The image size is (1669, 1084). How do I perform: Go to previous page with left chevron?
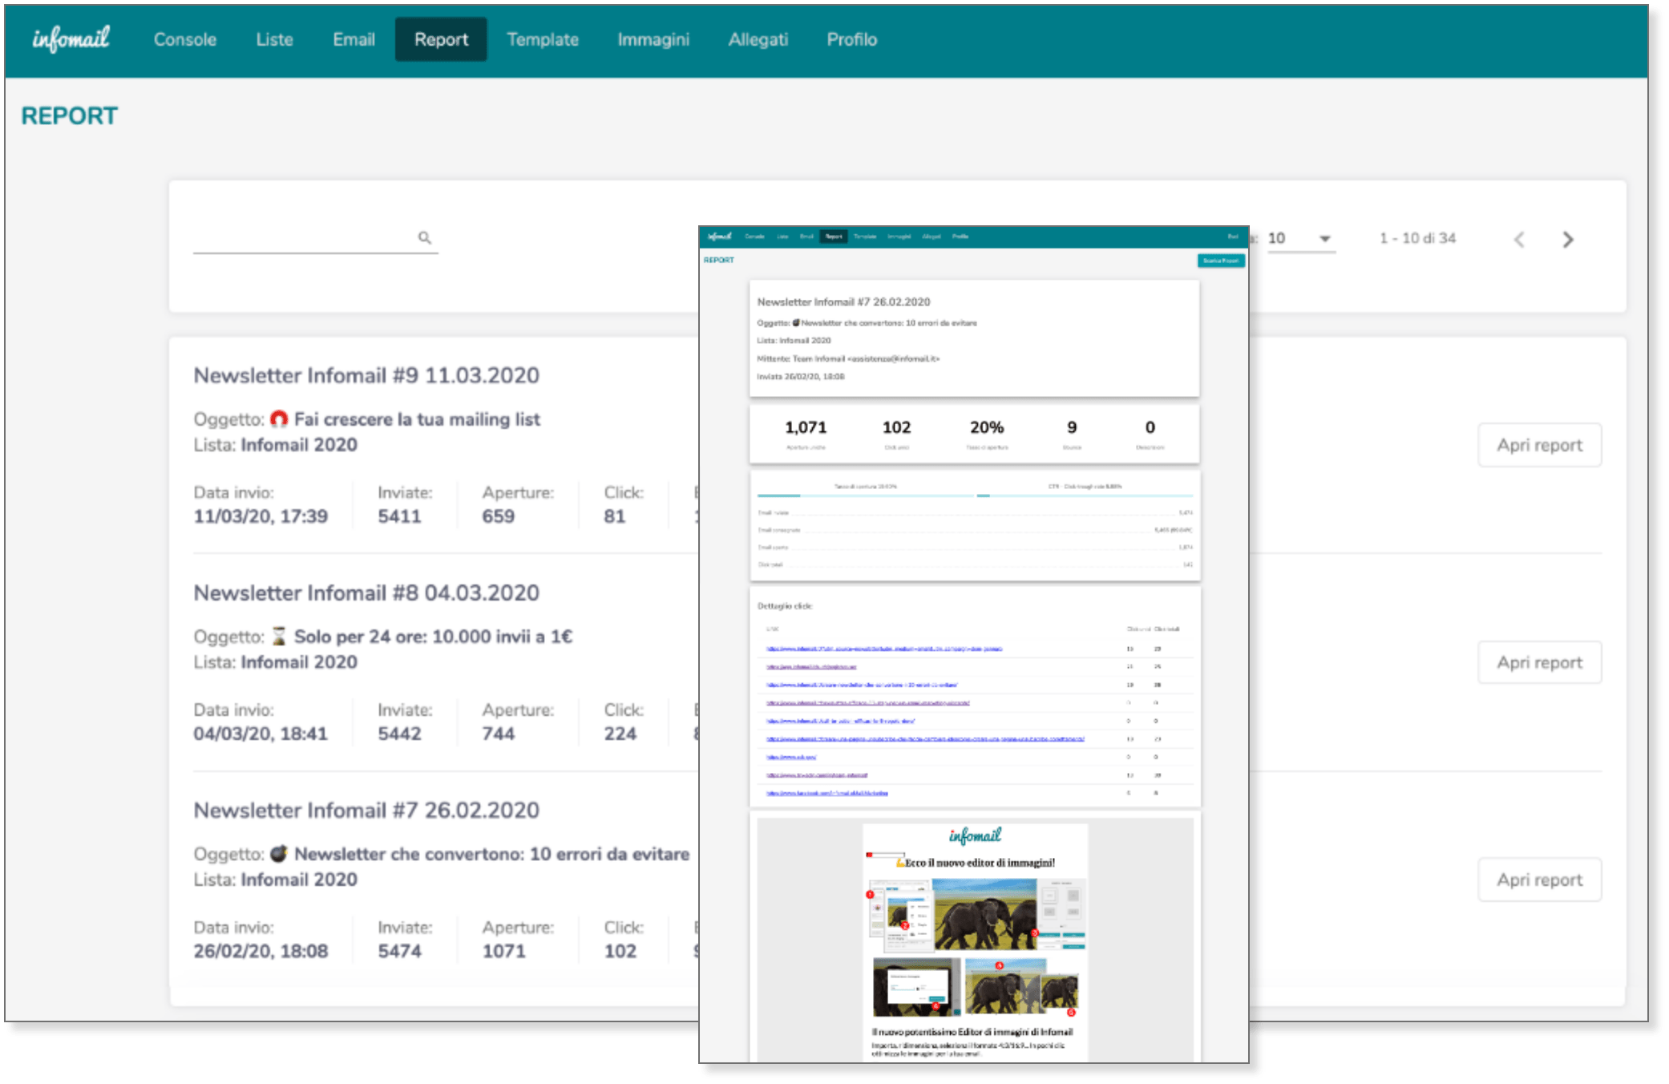(1519, 239)
